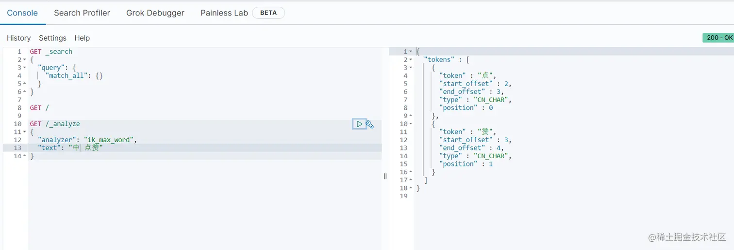Open the Help panel
This screenshot has height=250, width=734.
tap(82, 38)
